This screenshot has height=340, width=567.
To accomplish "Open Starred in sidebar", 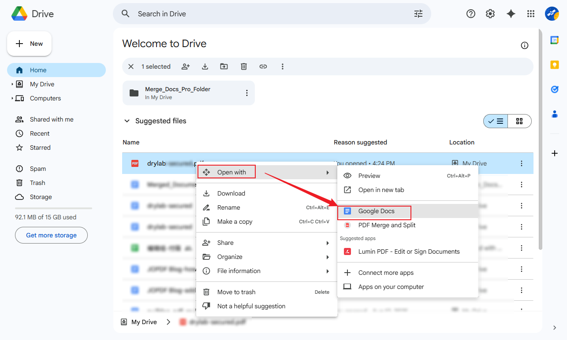I will (x=56, y=148).
